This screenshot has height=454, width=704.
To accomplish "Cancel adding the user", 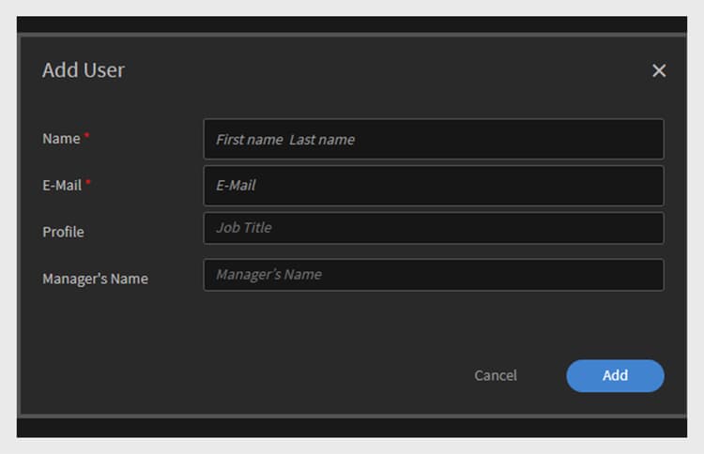I will pyautogui.click(x=496, y=375).
